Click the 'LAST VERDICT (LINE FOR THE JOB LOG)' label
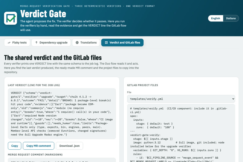The image size is (243, 162). [x=34, y=85]
